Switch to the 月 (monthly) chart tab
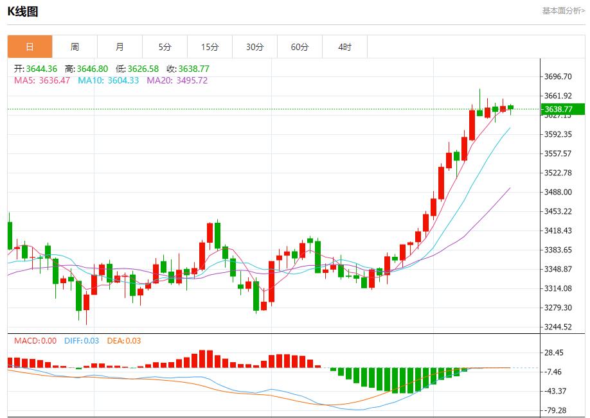Screen dimensions: 590x418 pos(120,46)
